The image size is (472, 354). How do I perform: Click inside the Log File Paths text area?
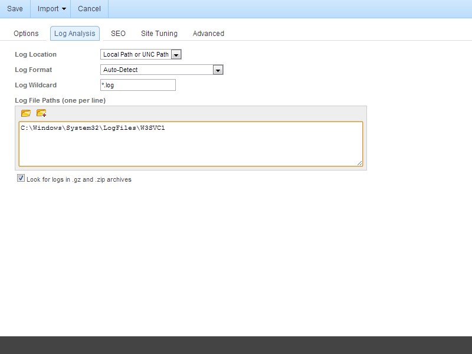pyautogui.click(x=190, y=145)
